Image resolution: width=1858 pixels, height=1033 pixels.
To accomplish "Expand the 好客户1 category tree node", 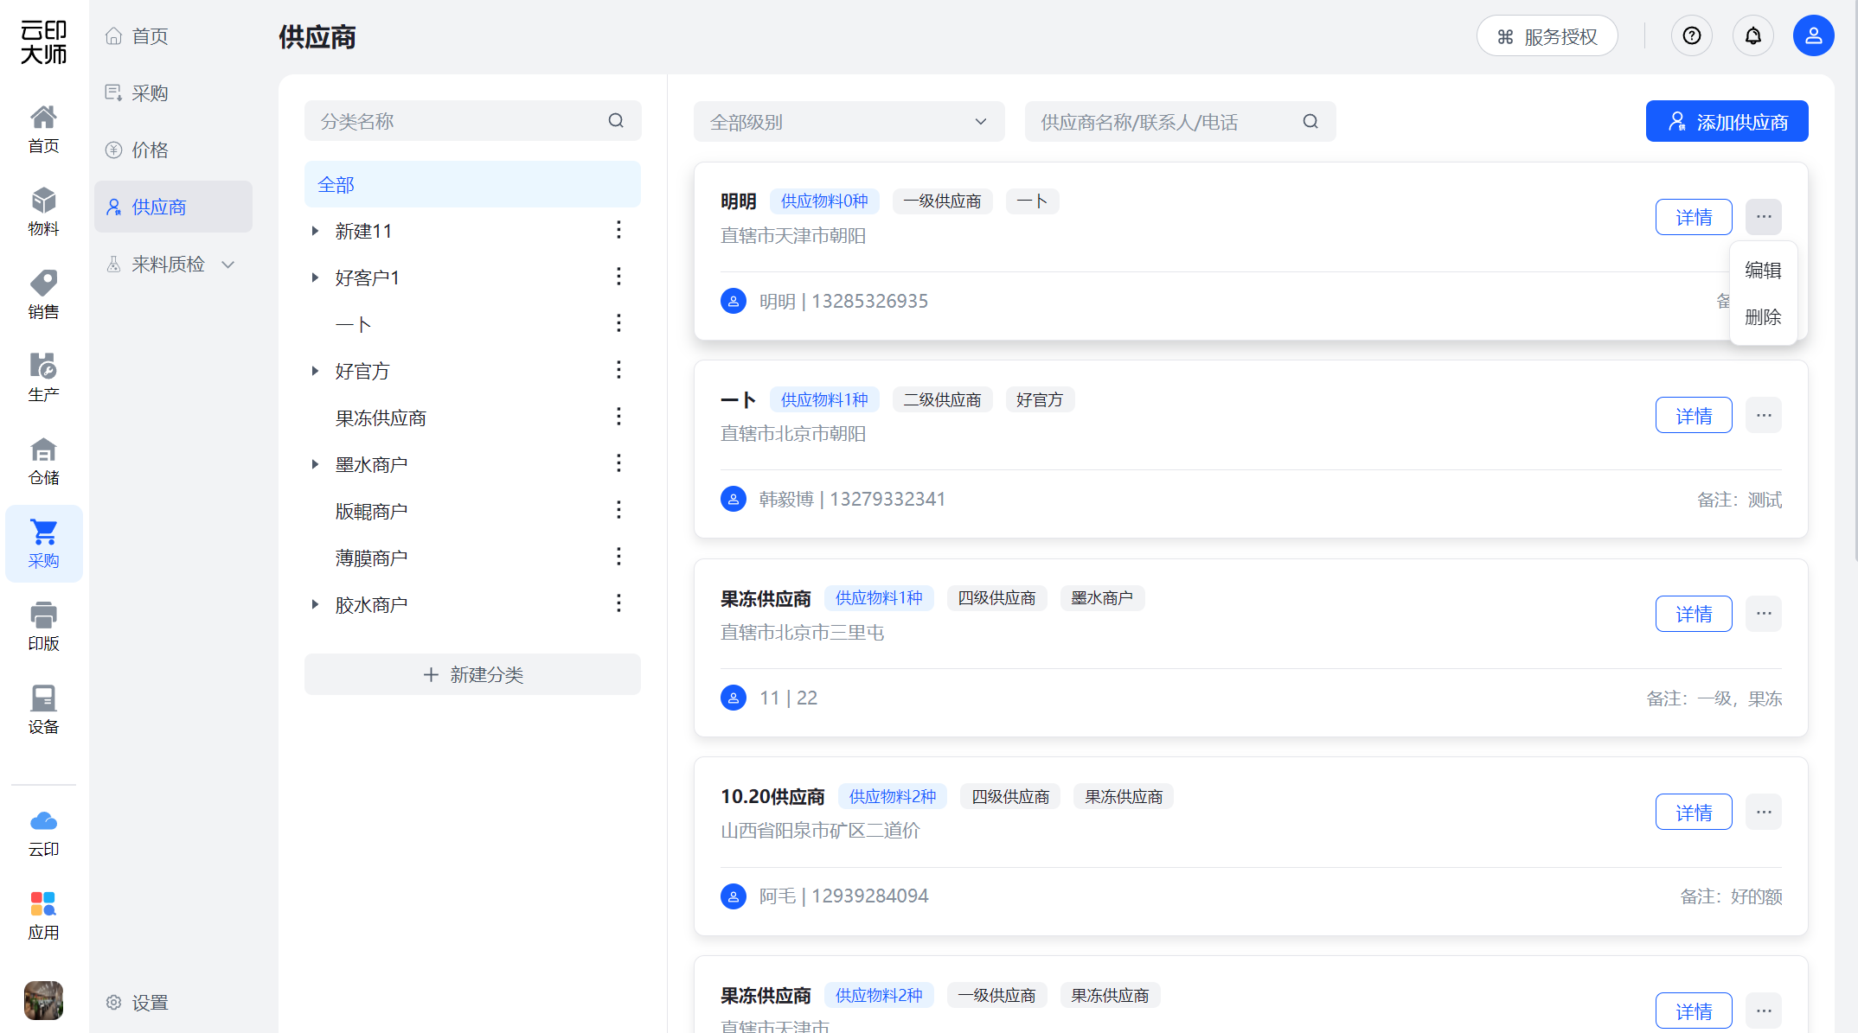I will click(x=315, y=277).
